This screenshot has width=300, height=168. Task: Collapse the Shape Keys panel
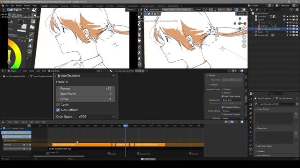click(261, 128)
